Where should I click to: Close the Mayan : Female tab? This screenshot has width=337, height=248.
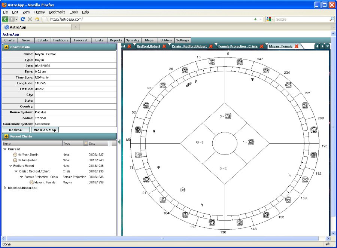pyautogui.click(x=297, y=46)
